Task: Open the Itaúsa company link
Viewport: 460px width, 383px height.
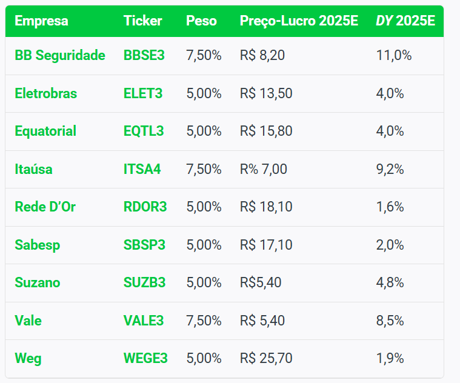Action: pyautogui.click(x=33, y=169)
